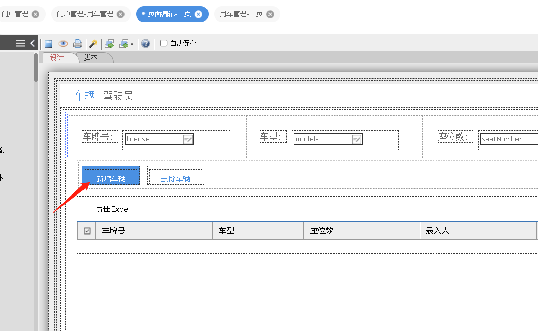
Task: Open the 门户管理-用车管理 page tab
Action: 85,14
